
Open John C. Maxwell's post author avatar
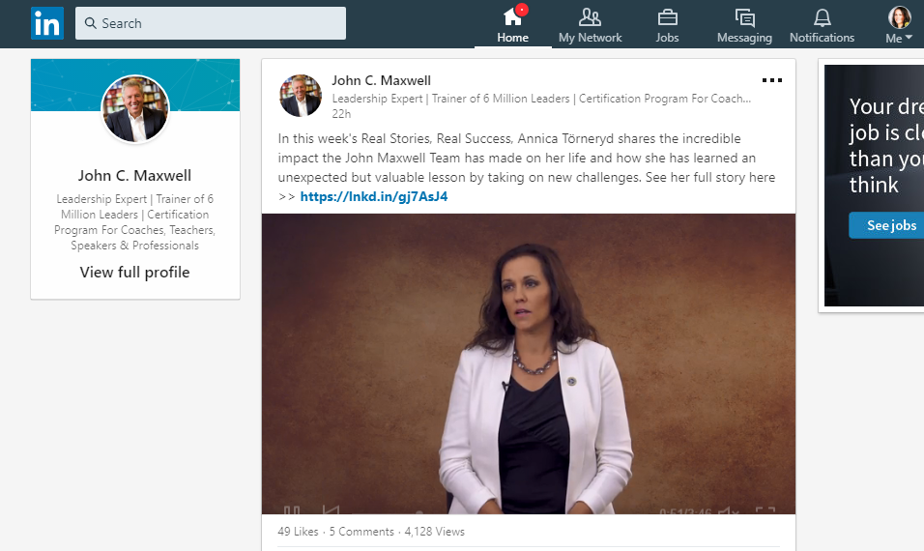pos(301,96)
